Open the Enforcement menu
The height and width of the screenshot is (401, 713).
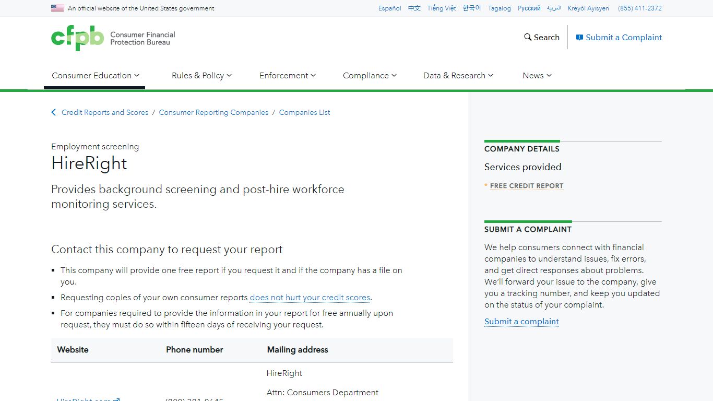[x=287, y=75]
